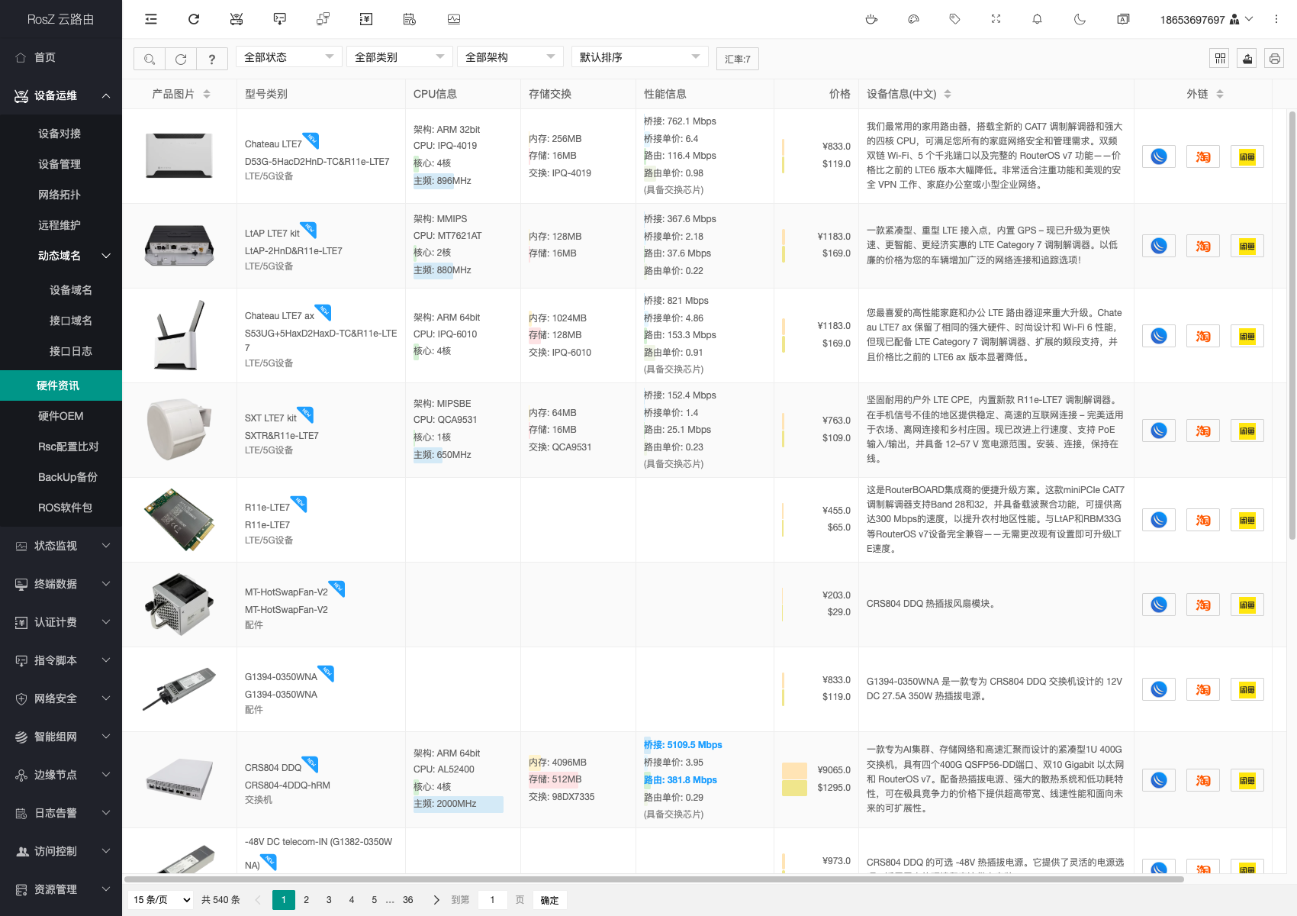1297x916 pixels.
Task: Go to page 2 of results
Action: [x=306, y=900]
